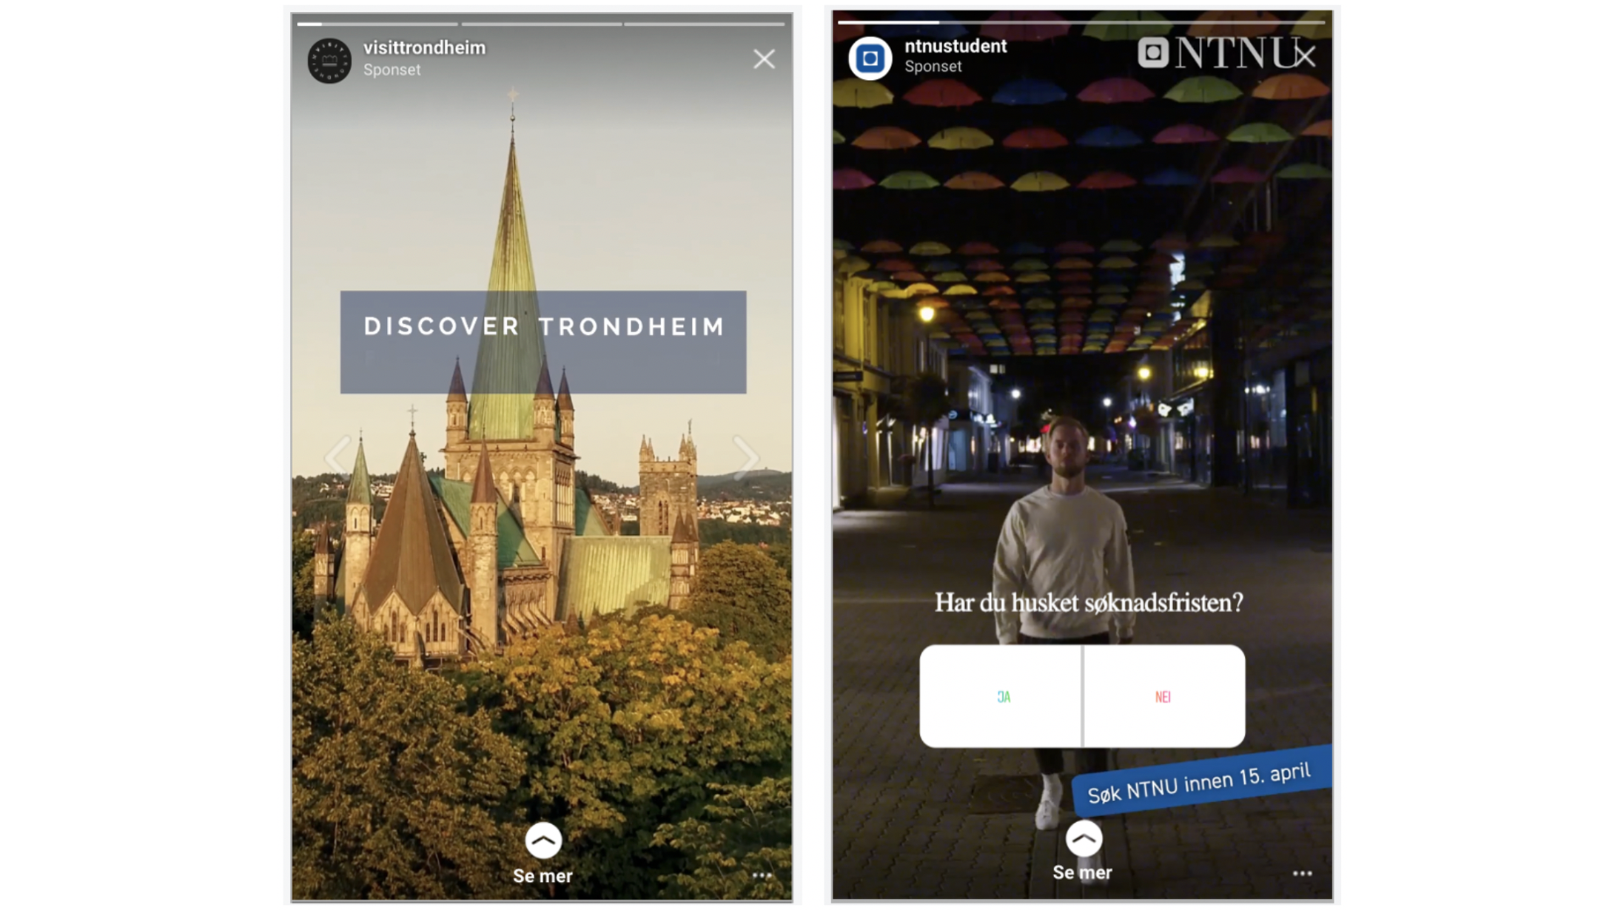Viewport: 1612px width, 910px height.
Task: Close the visittrondheim story
Action: (764, 59)
